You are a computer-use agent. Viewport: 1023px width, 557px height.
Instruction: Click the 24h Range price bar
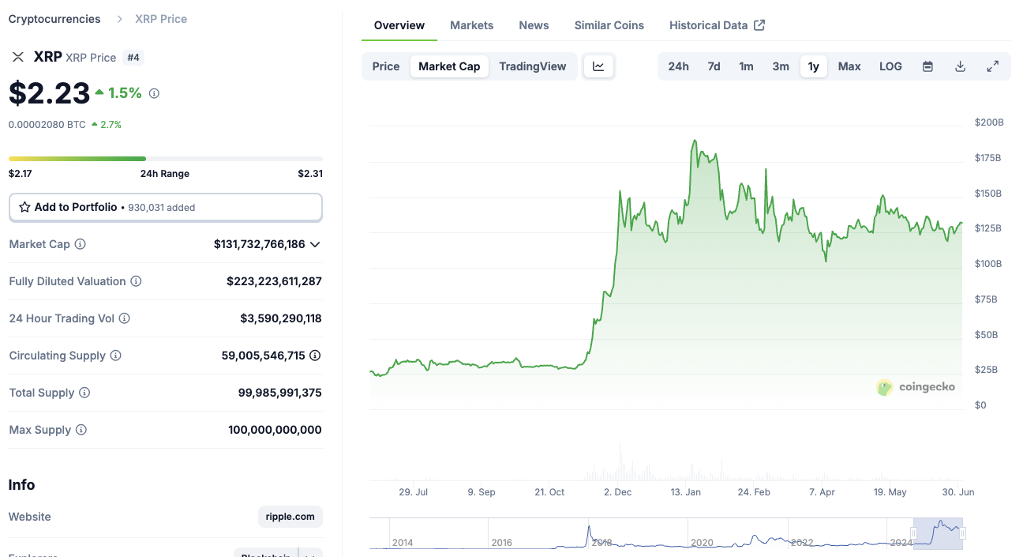pyautogui.click(x=166, y=159)
